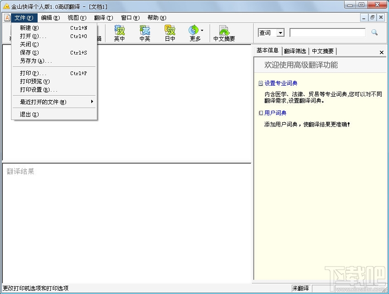Choose 打开(O)... from the file menu
Viewport: 389px width, 294px height.
coord(54,36)
